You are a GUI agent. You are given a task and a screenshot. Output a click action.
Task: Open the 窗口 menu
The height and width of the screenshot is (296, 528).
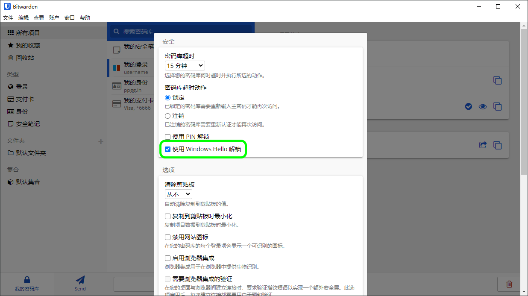(x=70, y=18)
